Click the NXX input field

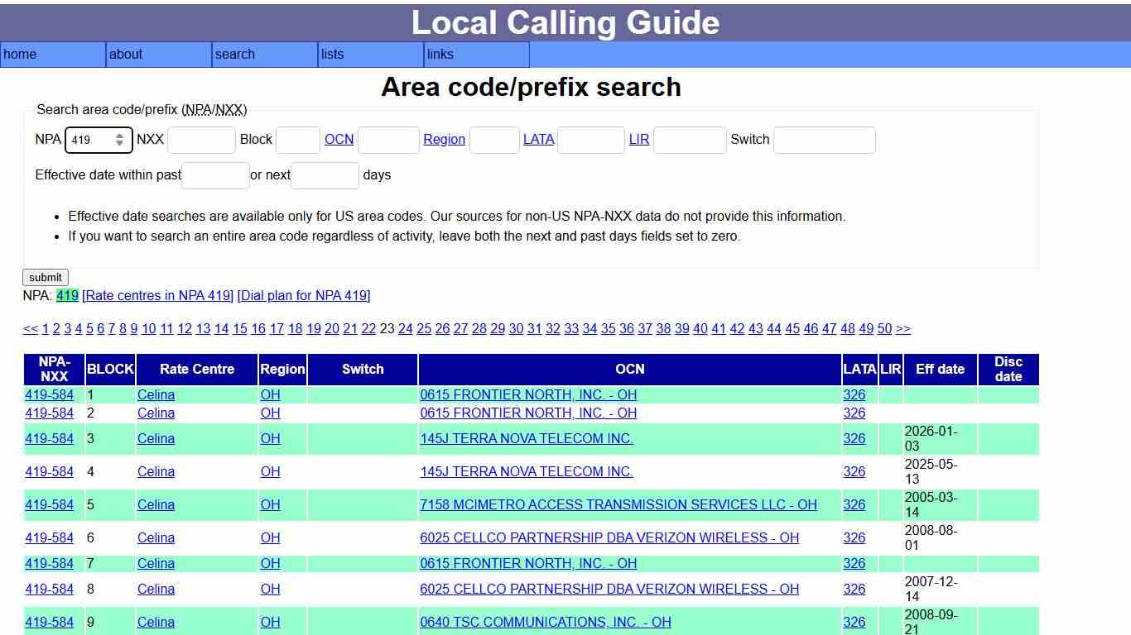[201, 140]
